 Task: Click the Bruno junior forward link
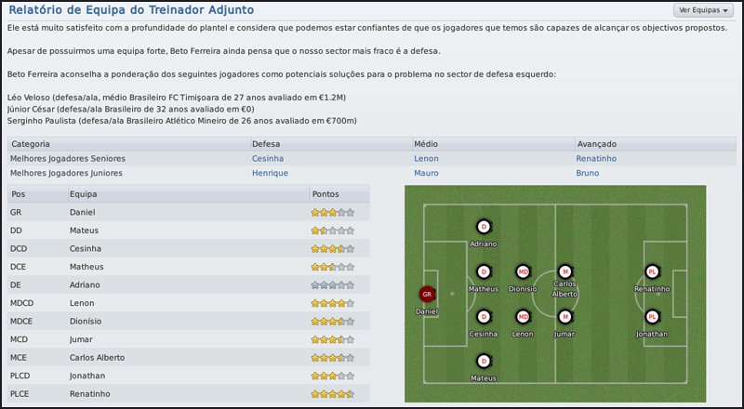(x=588, y=173)
